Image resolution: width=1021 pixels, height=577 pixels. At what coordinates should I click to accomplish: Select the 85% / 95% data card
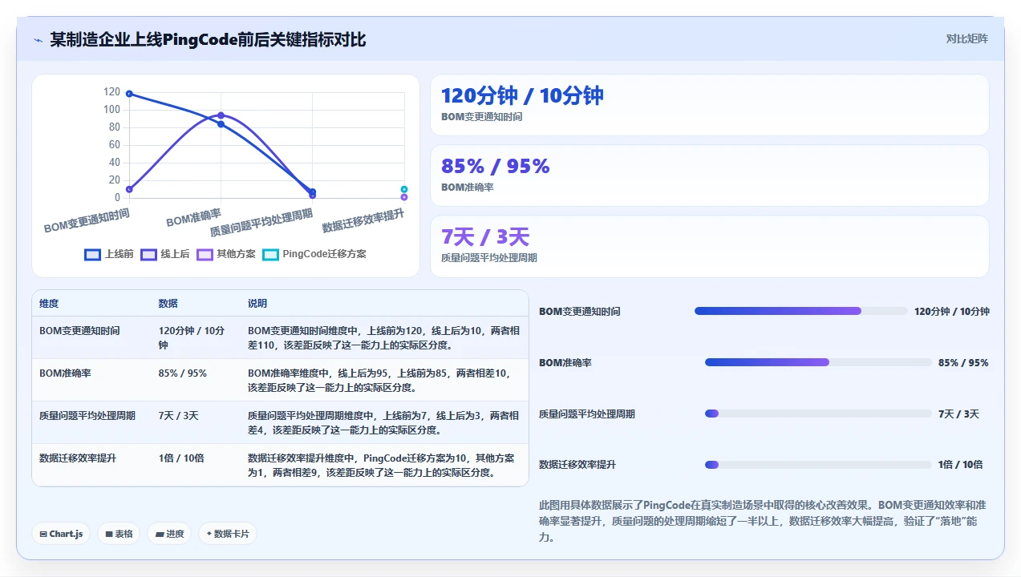click(710, 176)
